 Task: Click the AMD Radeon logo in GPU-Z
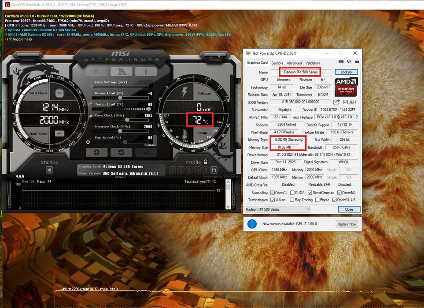coord(346,87)
